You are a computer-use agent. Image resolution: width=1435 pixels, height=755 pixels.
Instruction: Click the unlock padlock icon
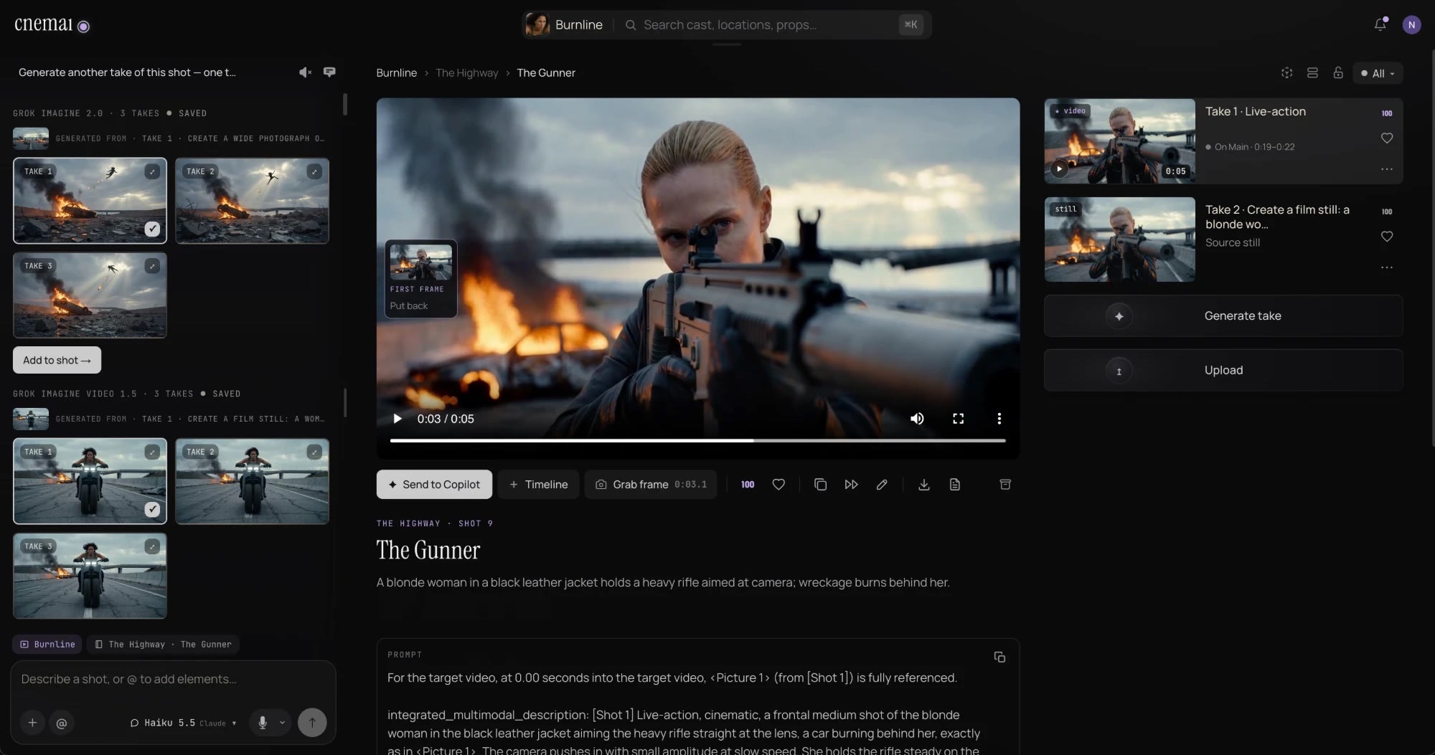[x=1338, y=73]
